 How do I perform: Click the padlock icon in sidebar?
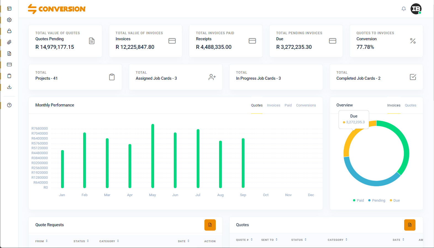coord(9,31)
